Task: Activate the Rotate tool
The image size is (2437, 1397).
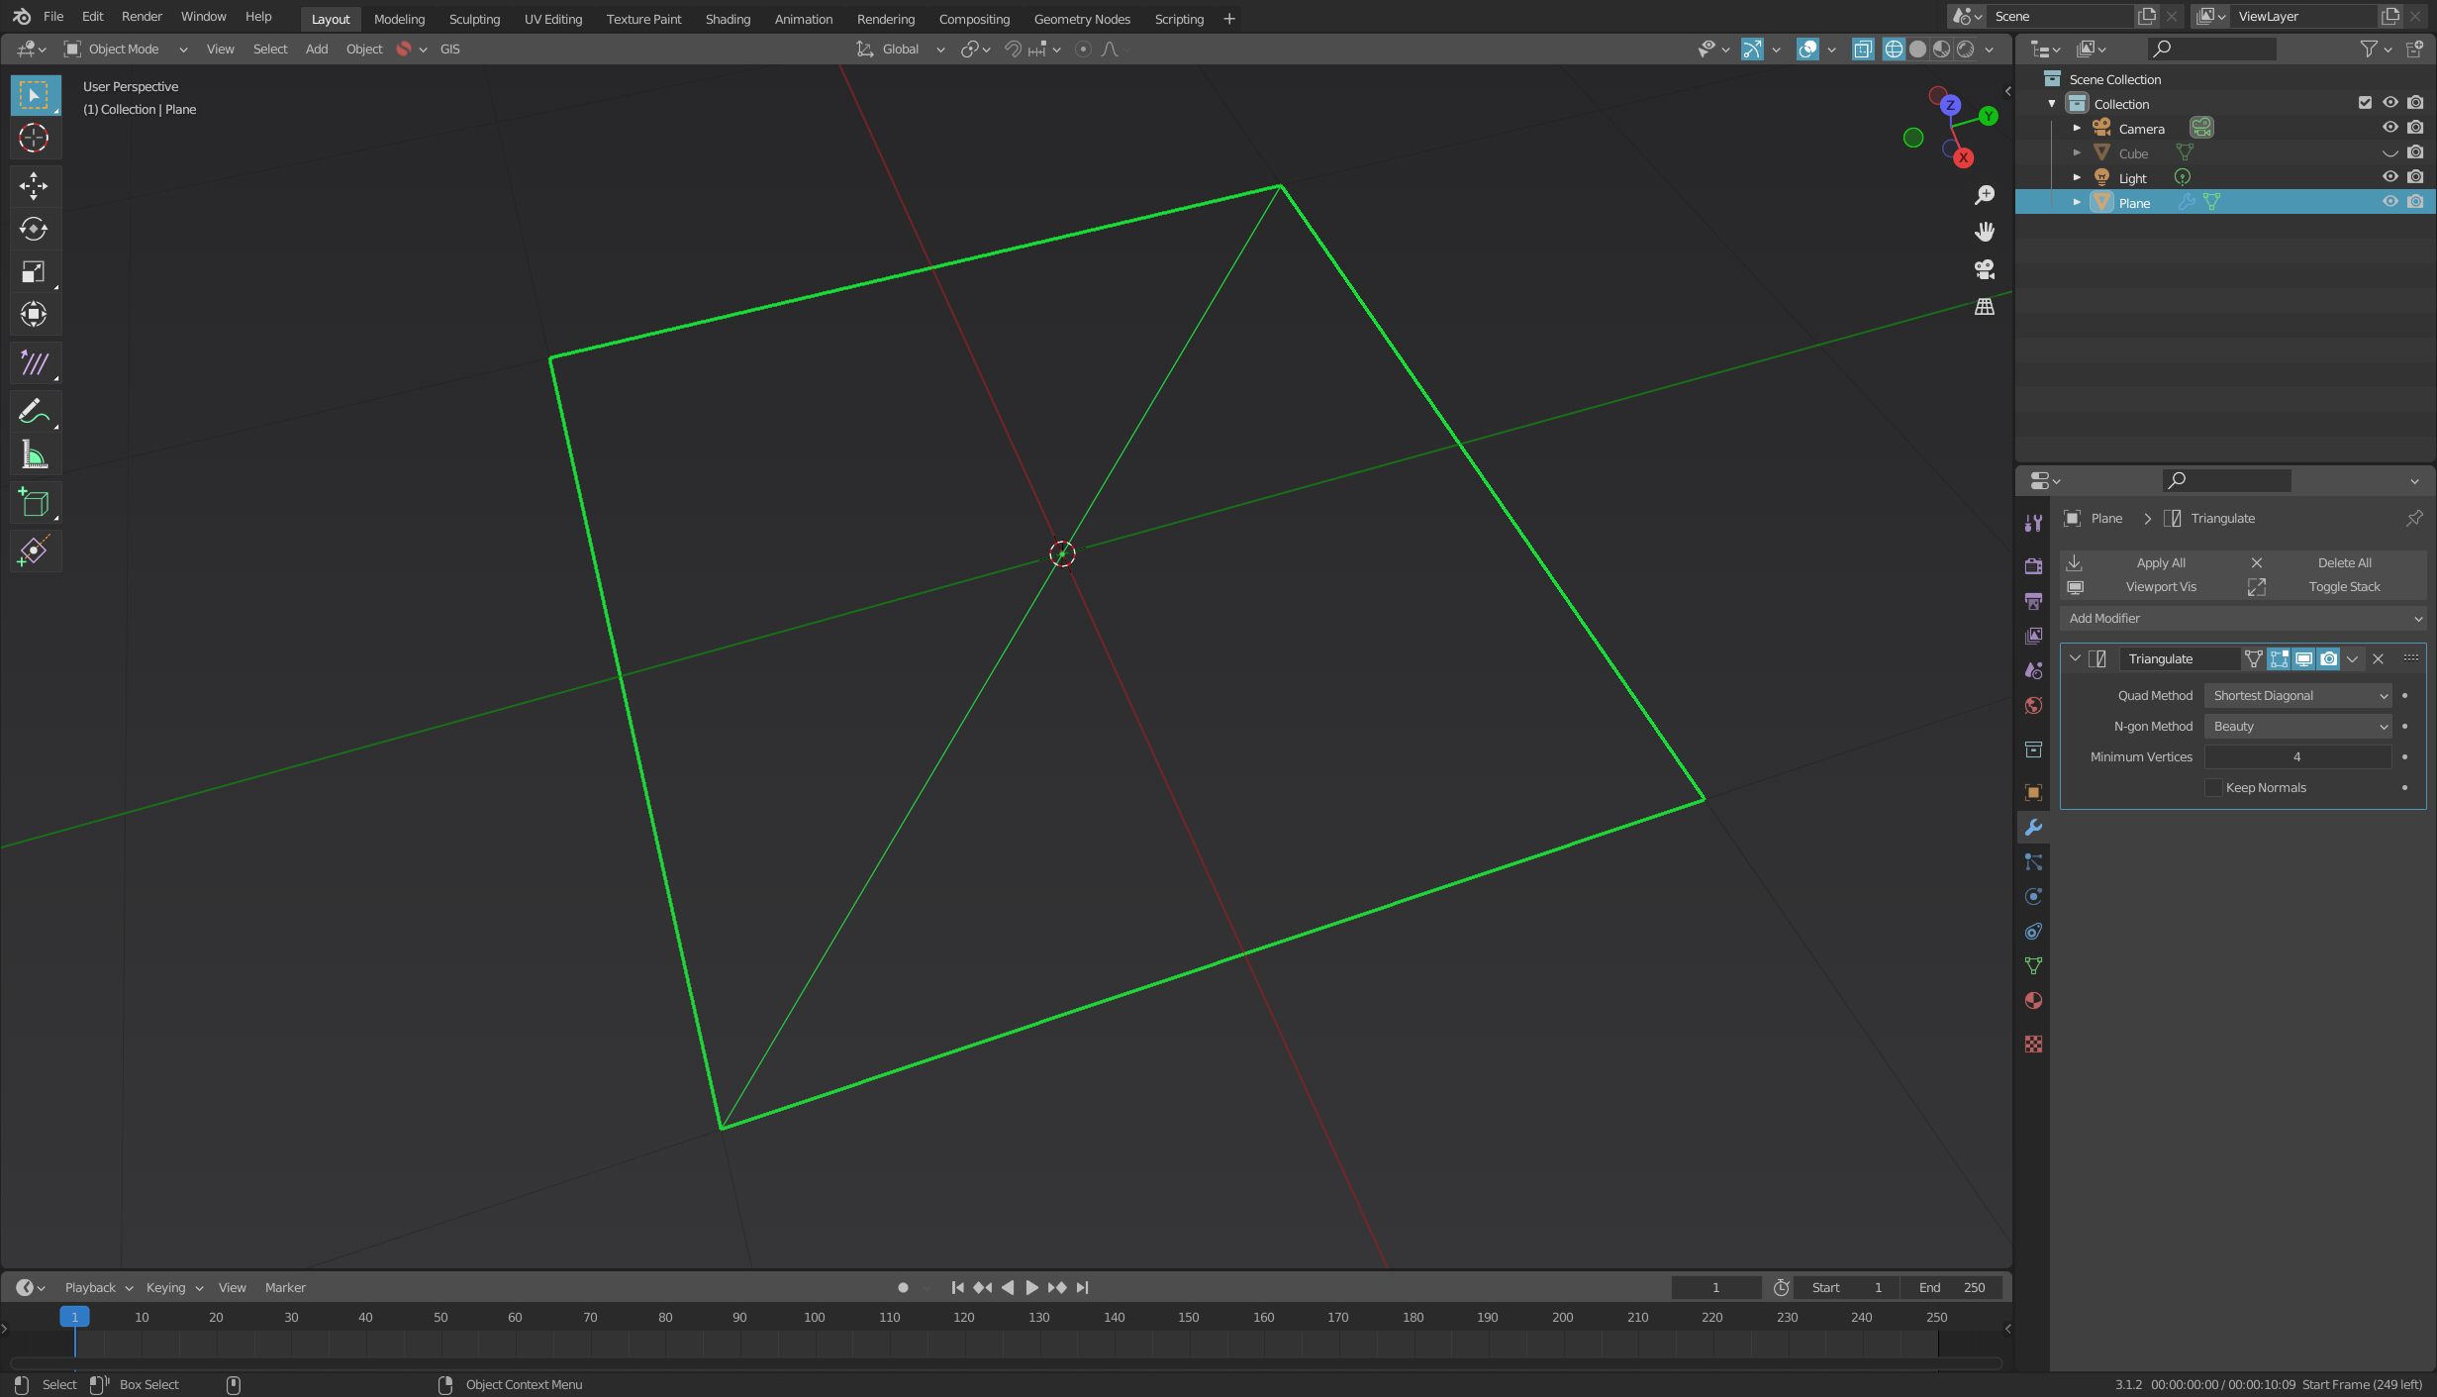Action: [x=34, y=229]
